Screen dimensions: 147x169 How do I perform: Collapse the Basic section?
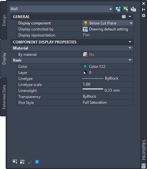(x=130, y=60)
